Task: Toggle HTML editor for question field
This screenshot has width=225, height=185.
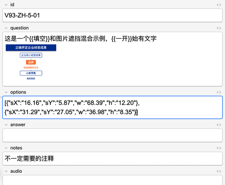Action: (x=219, y=28)
